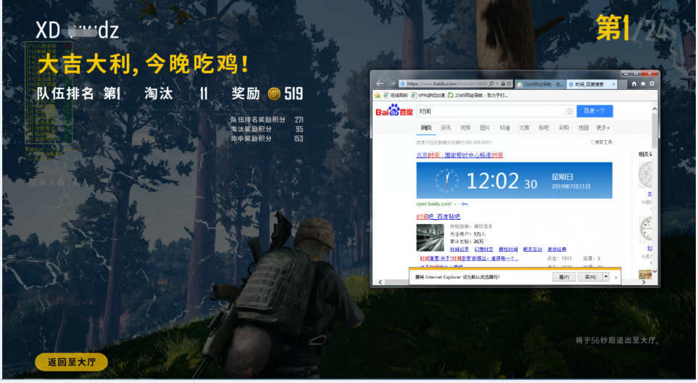Click the vertical scrollbar up arrow
Image resolution: width=698 pixels, height=383 pixels.
[x=655, y=109]
